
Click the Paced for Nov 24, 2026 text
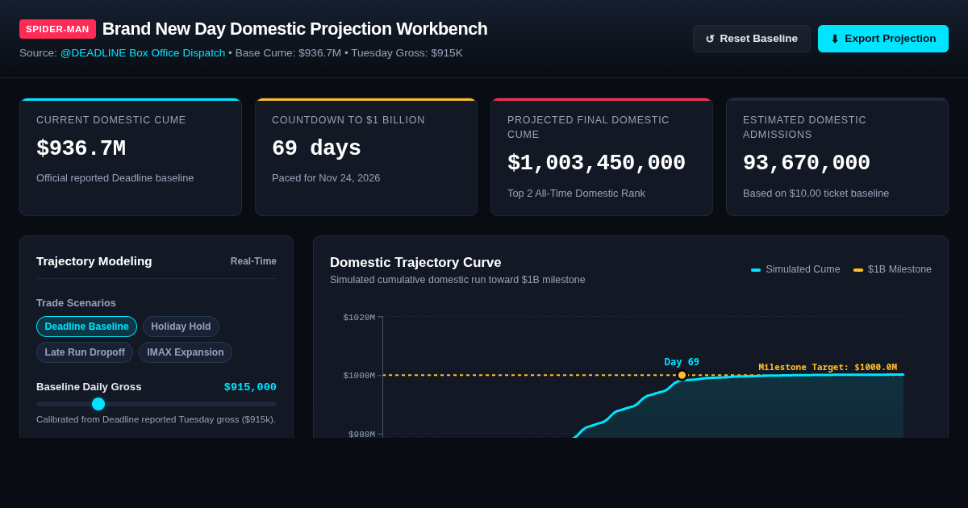click(326, 178)
